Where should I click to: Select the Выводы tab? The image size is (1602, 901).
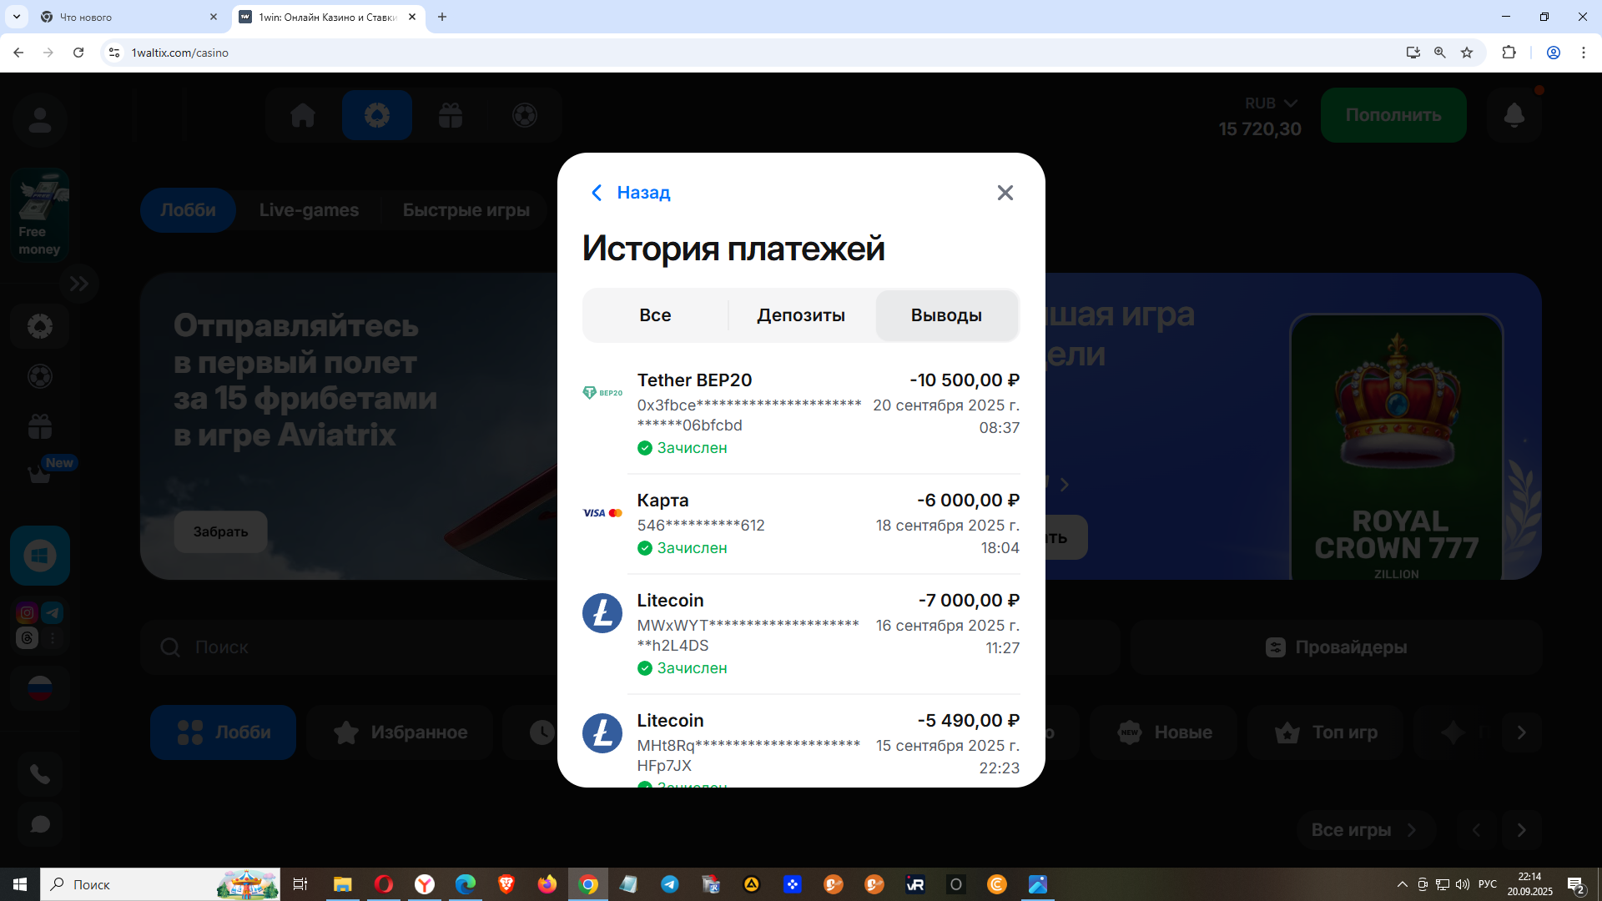(x=945, y=315)
